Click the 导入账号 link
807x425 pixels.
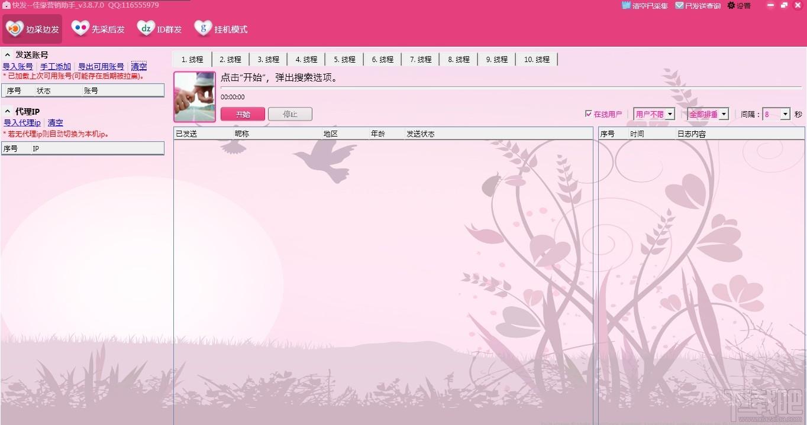tap(18, 67)
